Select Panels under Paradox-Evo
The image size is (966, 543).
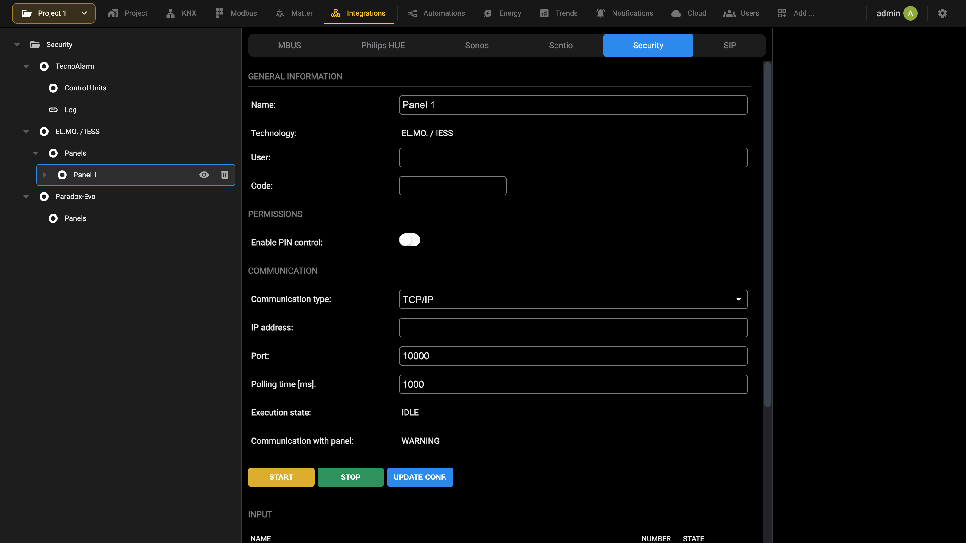pos(75,218)
